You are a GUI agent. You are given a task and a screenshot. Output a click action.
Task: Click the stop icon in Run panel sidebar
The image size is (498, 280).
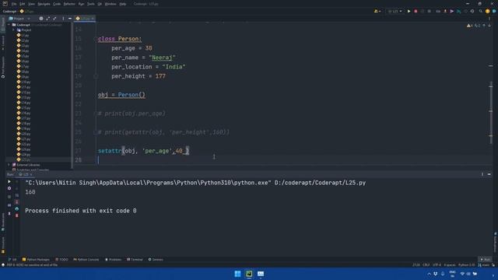tap(9, 197)
